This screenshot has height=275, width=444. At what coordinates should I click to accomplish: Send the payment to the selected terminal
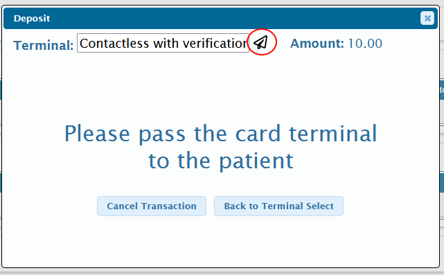click(x=261, y=42)
